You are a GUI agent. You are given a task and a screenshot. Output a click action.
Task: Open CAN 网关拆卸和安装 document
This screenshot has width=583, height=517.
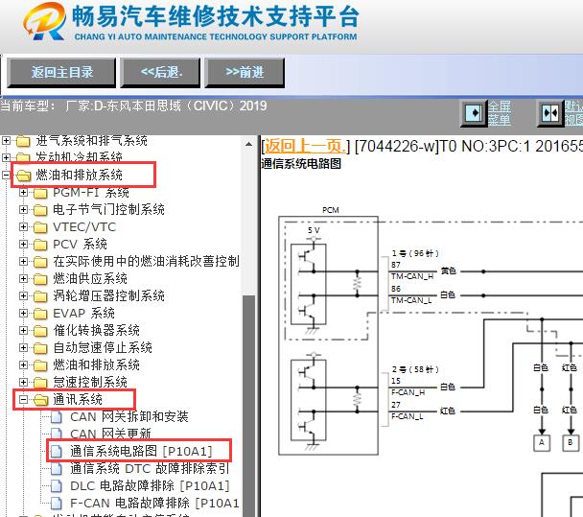coord(129,416)
